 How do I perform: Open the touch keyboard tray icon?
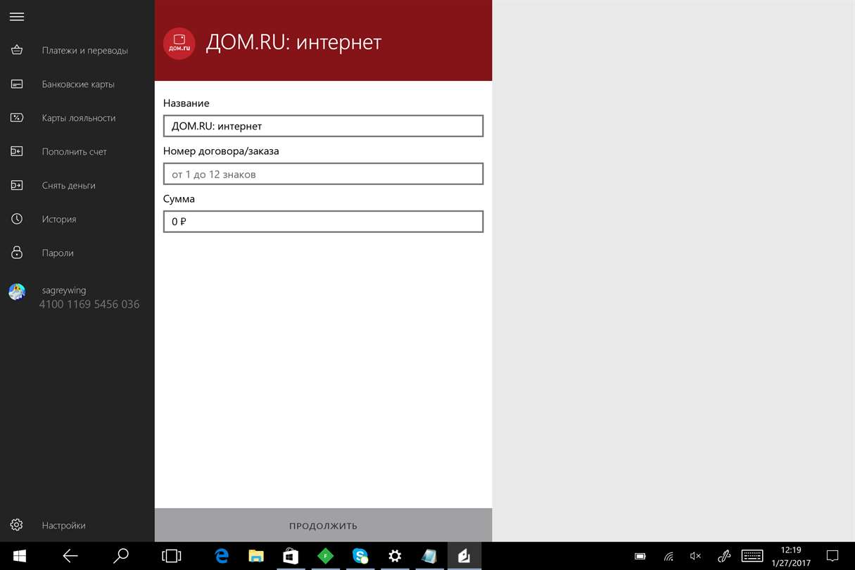pos(752,556)
